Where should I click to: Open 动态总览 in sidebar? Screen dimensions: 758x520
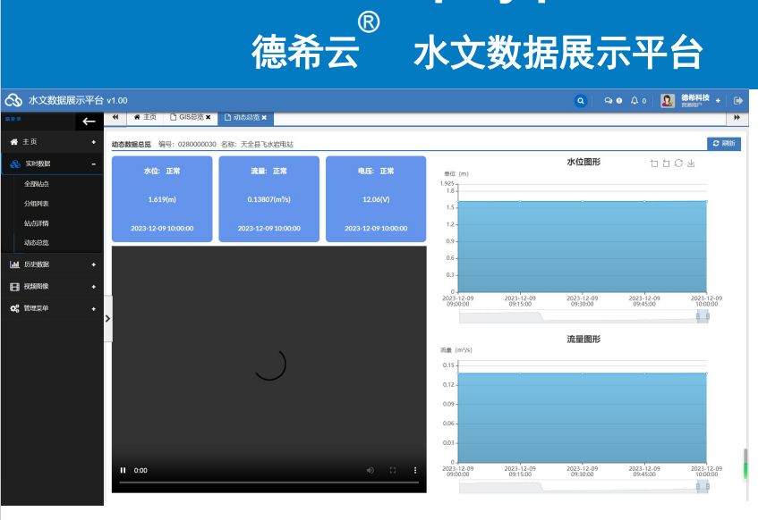[37, 243]
